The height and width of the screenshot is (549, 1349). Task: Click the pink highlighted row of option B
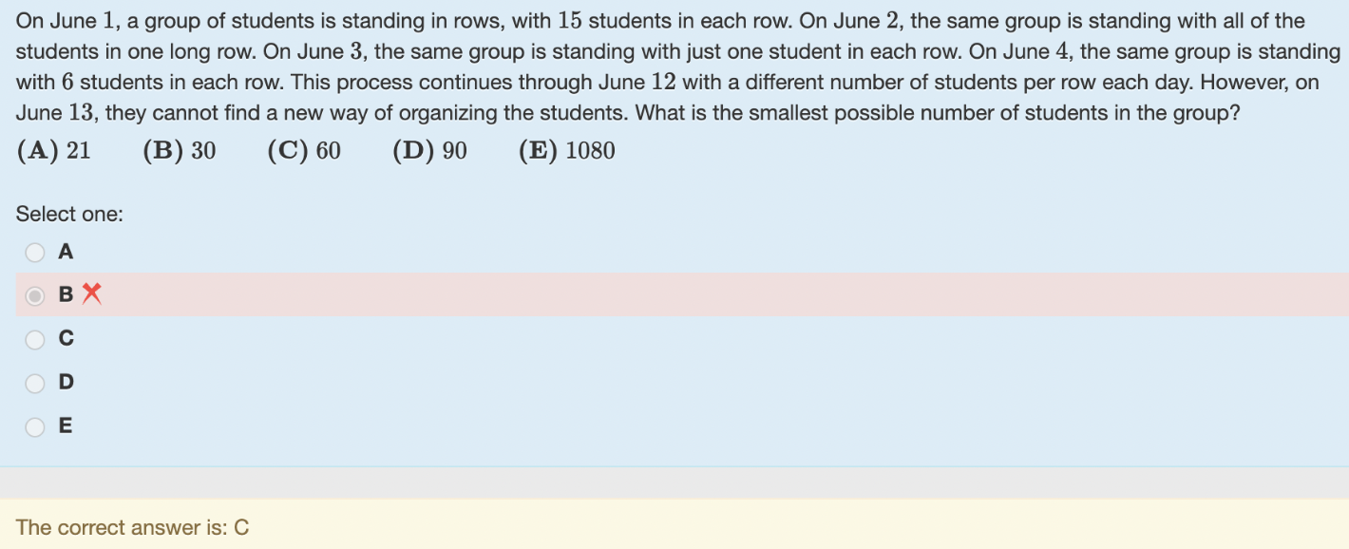point(682,295)
